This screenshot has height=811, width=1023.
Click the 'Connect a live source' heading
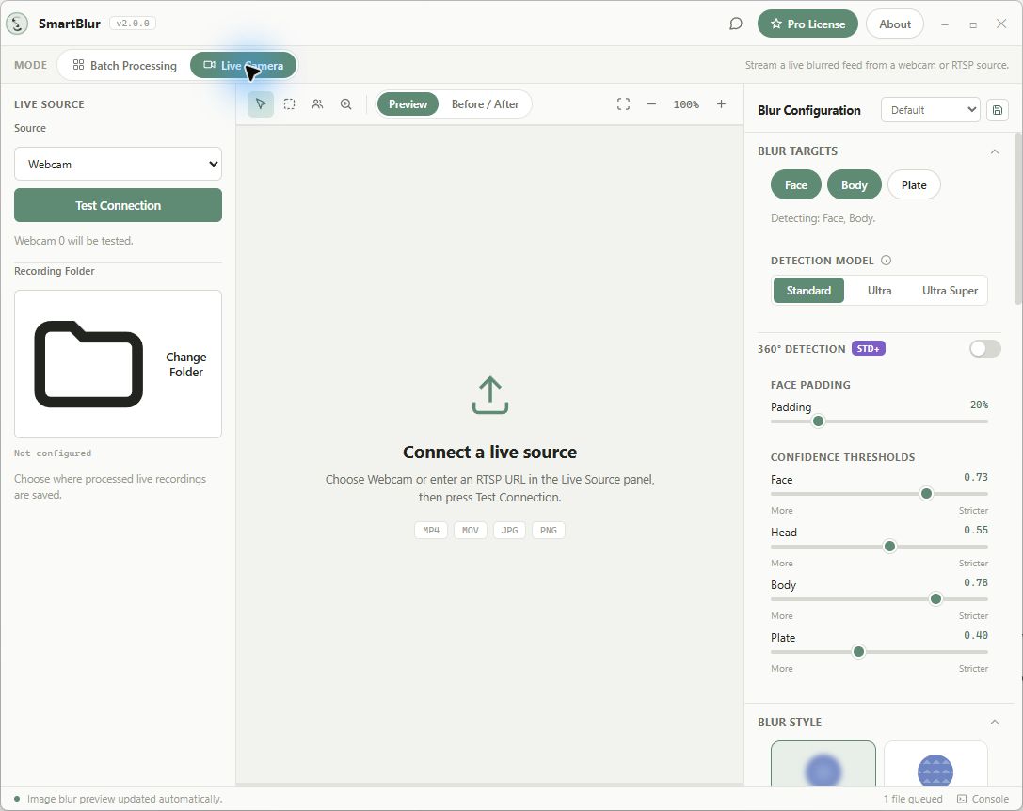(x=490, y=452)
